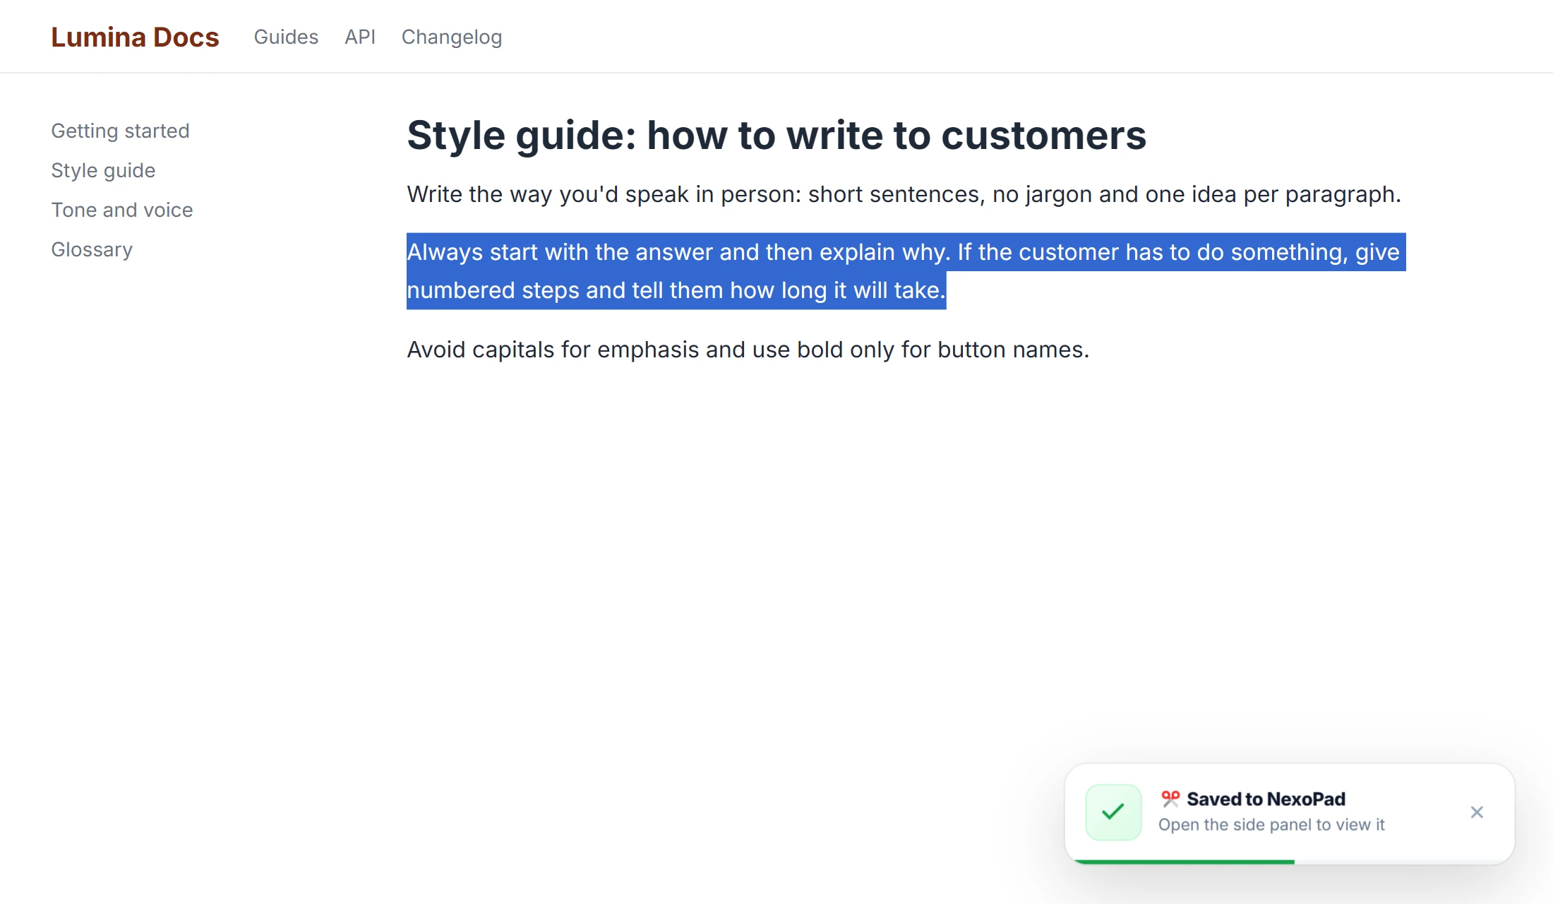The image size is (1553, 904).
Task: Open the Changelog nav item
Action: (x=452, y=37)
